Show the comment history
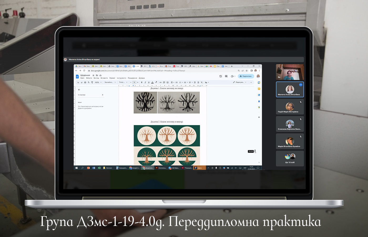 226,76
